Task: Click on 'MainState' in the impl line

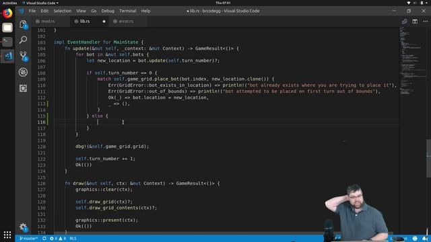Action: [x=126, y=42]
